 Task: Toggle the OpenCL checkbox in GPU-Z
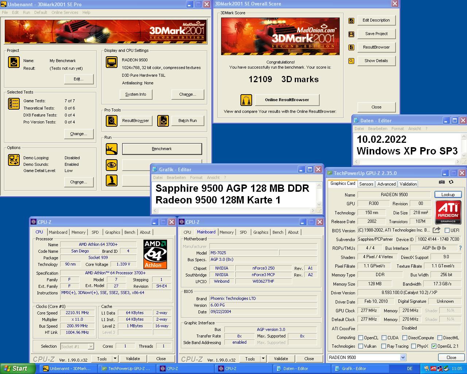pyautogui.click(x=360, y=338)
